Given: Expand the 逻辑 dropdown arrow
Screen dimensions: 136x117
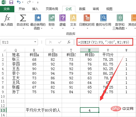Looking at the screenshot, I should click(63, 28).
